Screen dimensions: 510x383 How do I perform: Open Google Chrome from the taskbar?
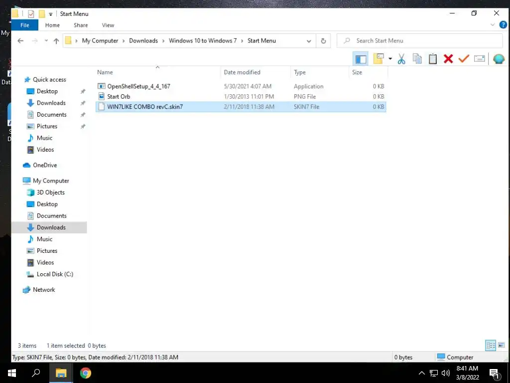click(x=86, y=373)
